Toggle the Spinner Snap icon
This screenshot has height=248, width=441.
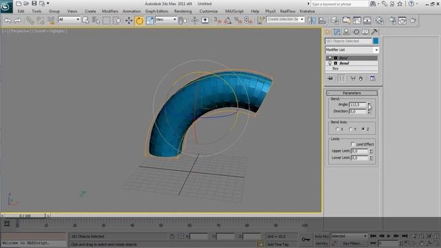coord(248,20)
